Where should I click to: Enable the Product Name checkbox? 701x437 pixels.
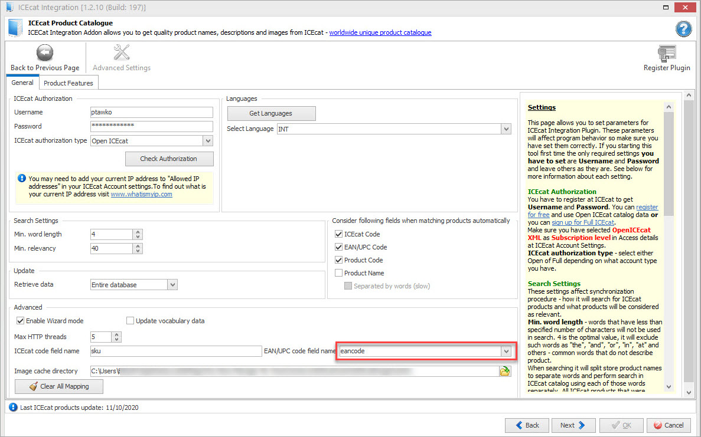click(338, 272)
